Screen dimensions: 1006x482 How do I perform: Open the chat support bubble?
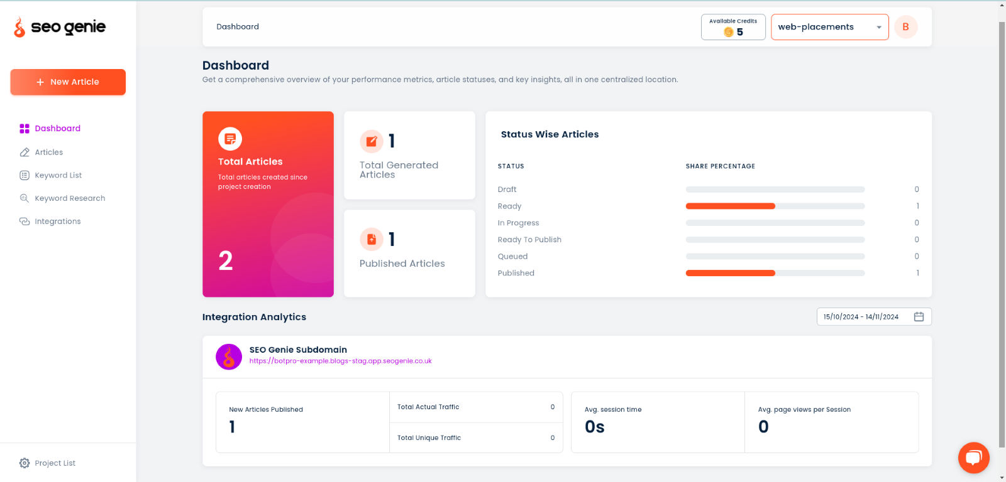point(974,458)
